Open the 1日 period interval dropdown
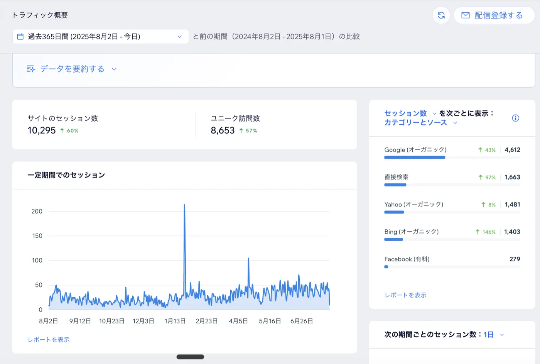The image size is (540, 364). [494, 335]
